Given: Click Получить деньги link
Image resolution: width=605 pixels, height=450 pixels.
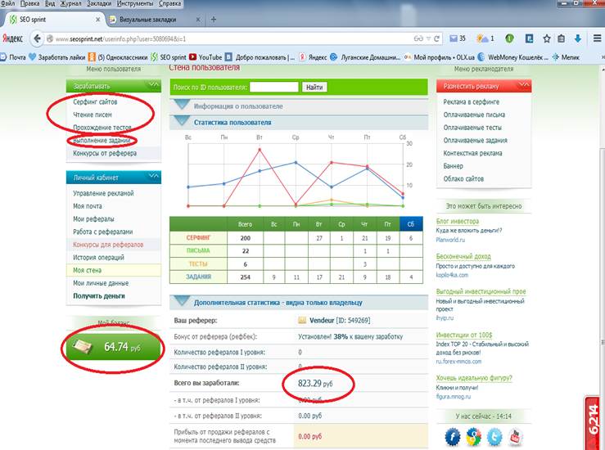Looking at the screenshot, I should click(x=99, y=295).
